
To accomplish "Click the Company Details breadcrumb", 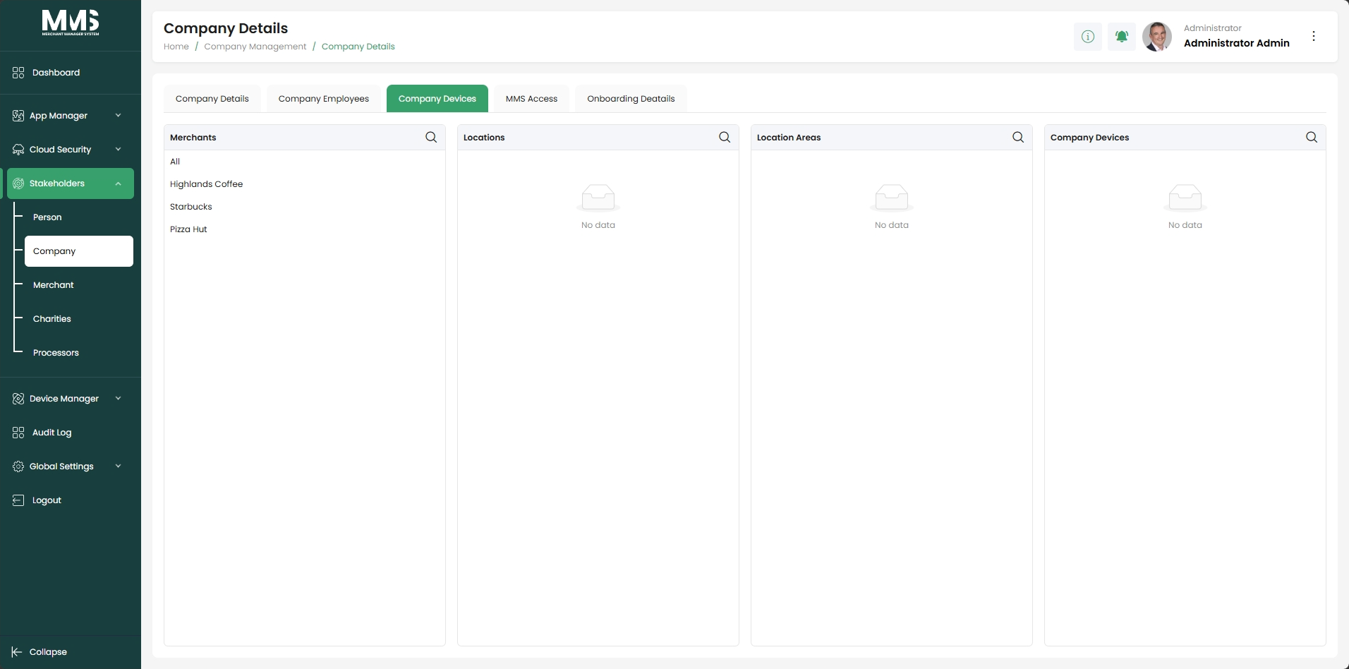I will pos(358,47).
